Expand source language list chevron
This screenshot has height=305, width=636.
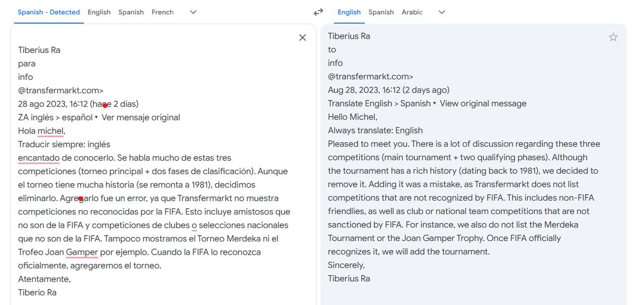click(x=194, y=12)
